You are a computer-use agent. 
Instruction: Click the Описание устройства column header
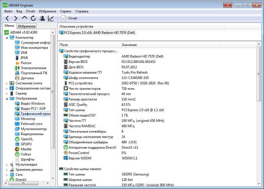141,27
